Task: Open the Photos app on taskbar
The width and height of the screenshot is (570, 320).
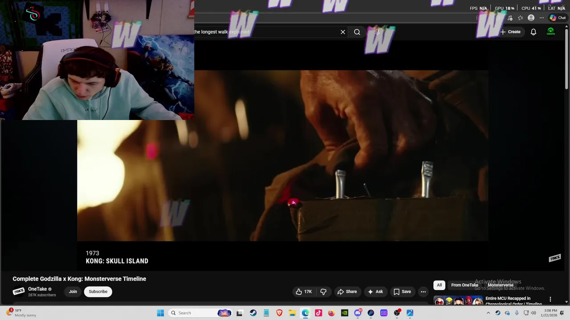Action: coord(410,313)
